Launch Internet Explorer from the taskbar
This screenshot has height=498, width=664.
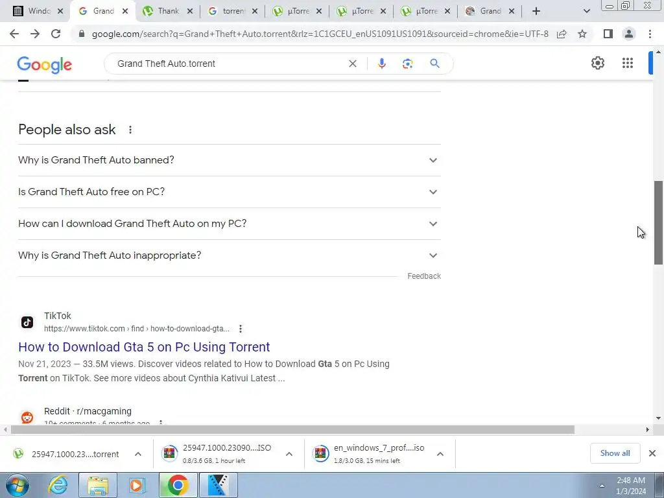(58, 485)
